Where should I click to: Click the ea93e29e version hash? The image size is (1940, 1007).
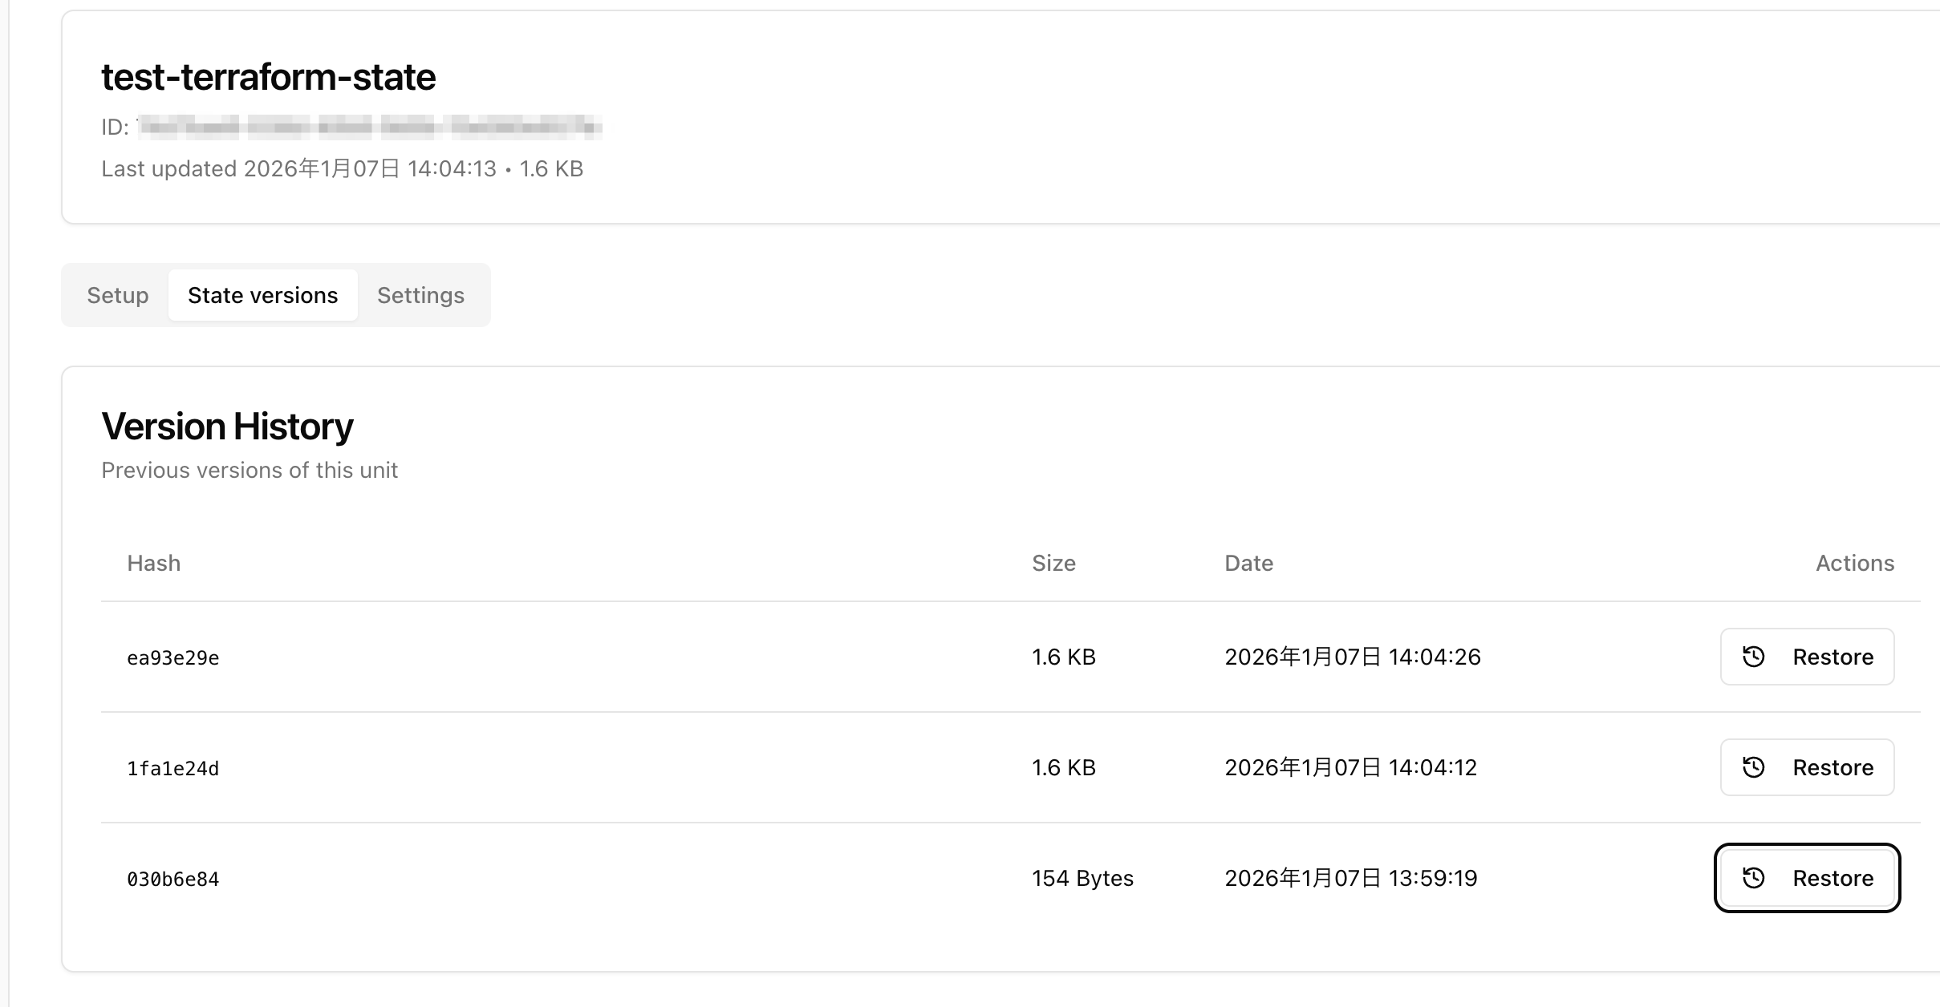point(173,658)
